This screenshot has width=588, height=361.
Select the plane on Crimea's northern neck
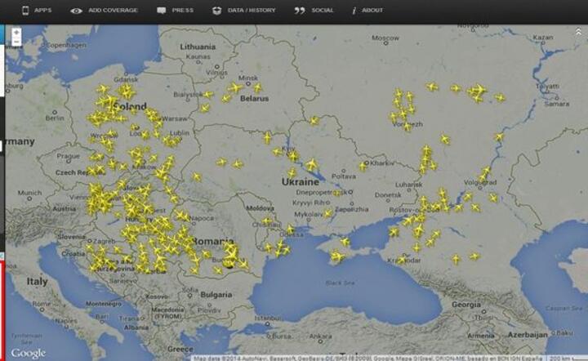click(x=345, y=242)
